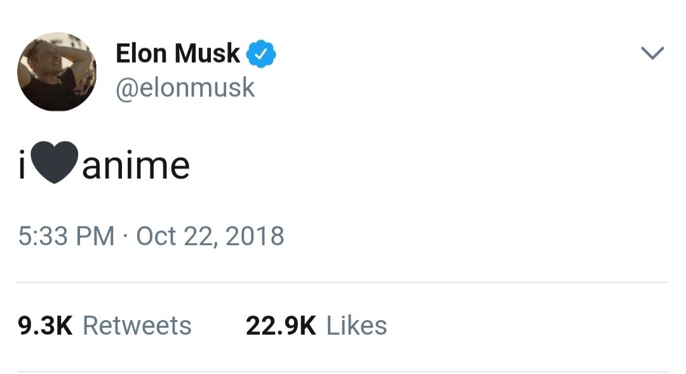
Task: Click the divider line above retweet counts
Action: [x=342, y=282]
